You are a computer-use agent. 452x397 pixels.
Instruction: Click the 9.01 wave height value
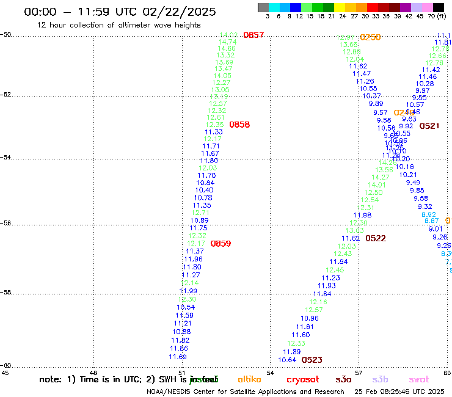[436, 228]
